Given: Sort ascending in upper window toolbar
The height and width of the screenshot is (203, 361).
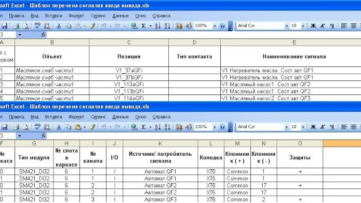Looking at the screenshot, I should click(158, 26).
